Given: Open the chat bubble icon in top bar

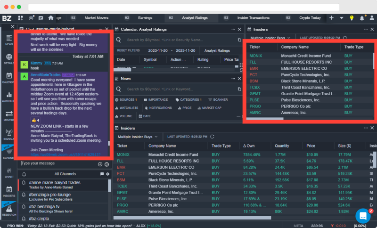Looking at the screenshot, I should coord(41,18).
